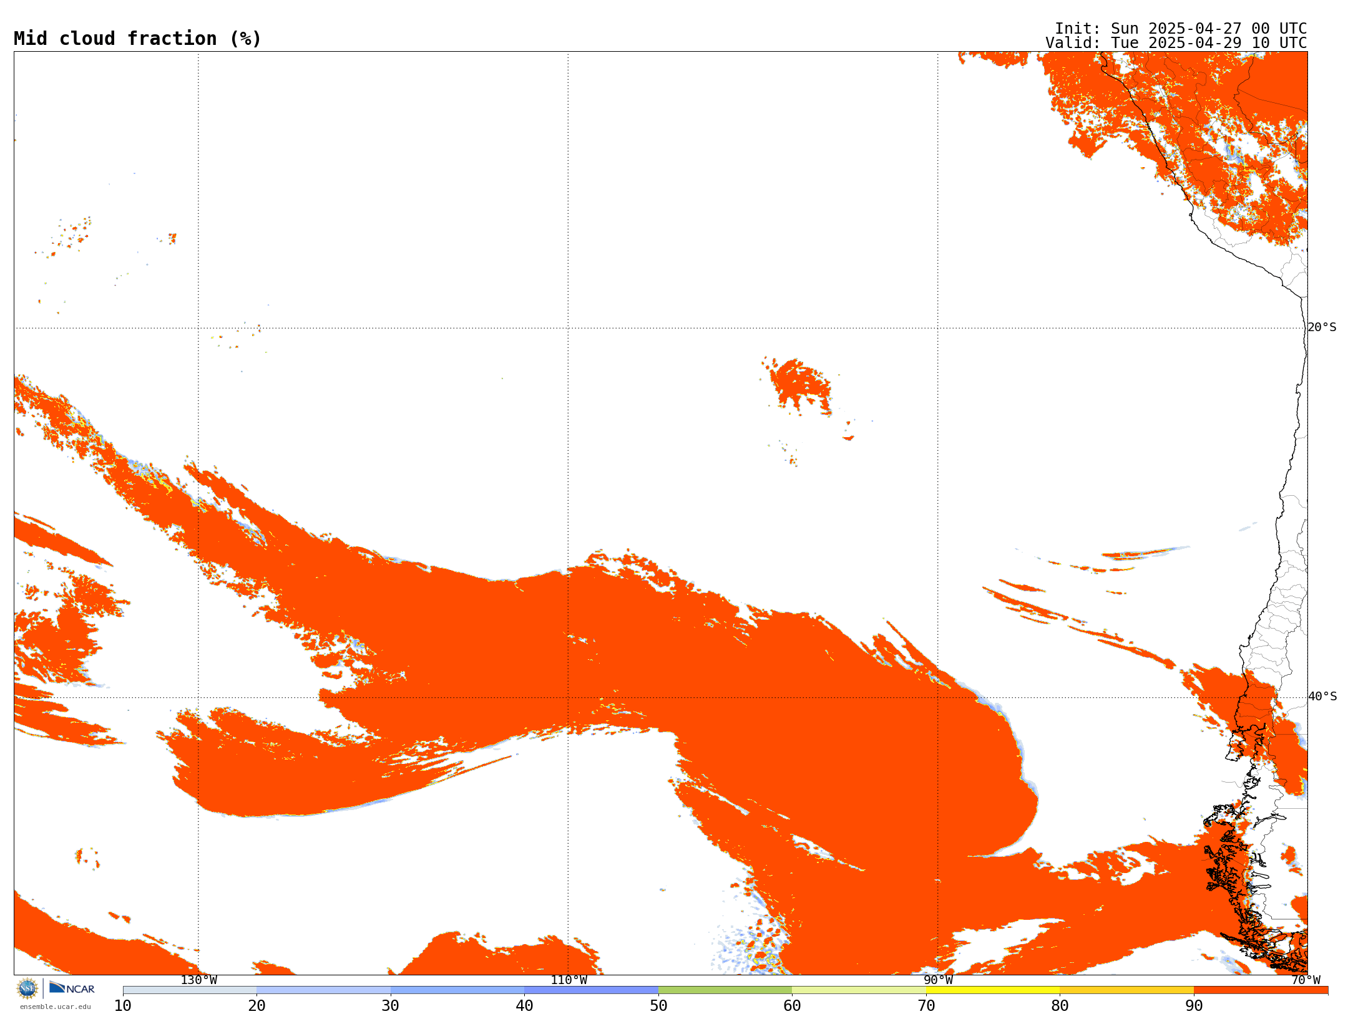Click the 90°W longitude label
Viewport: 1348px width, 1014px height.
[x=938, y=980]
